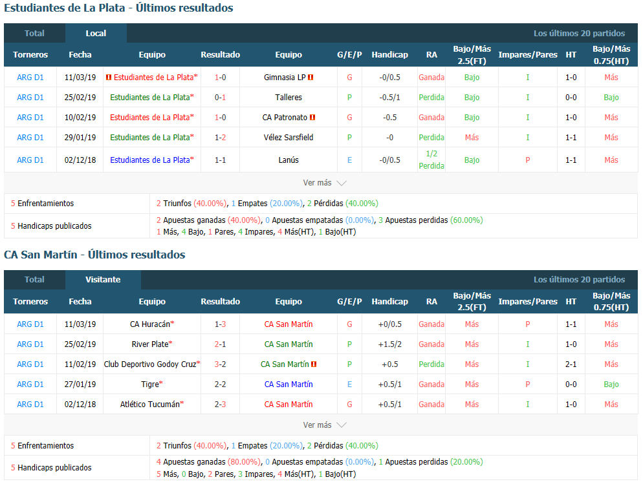Click handicap +1.5/2 in River Plate row
643x484 pixels.
(389, 344)
